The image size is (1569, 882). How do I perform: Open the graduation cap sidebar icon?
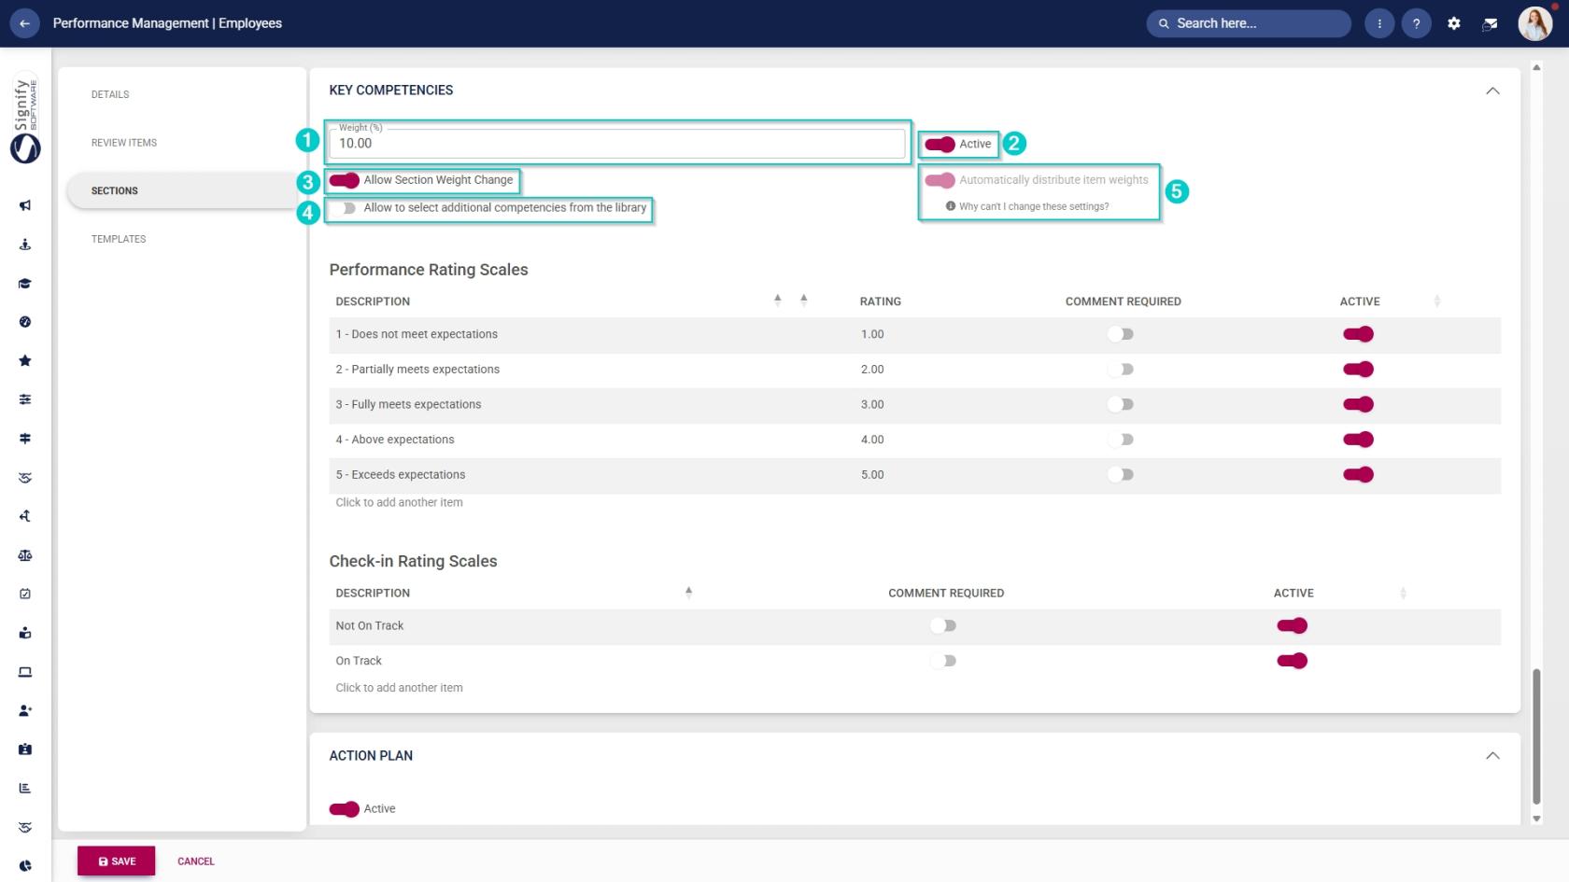click(25, 284)
